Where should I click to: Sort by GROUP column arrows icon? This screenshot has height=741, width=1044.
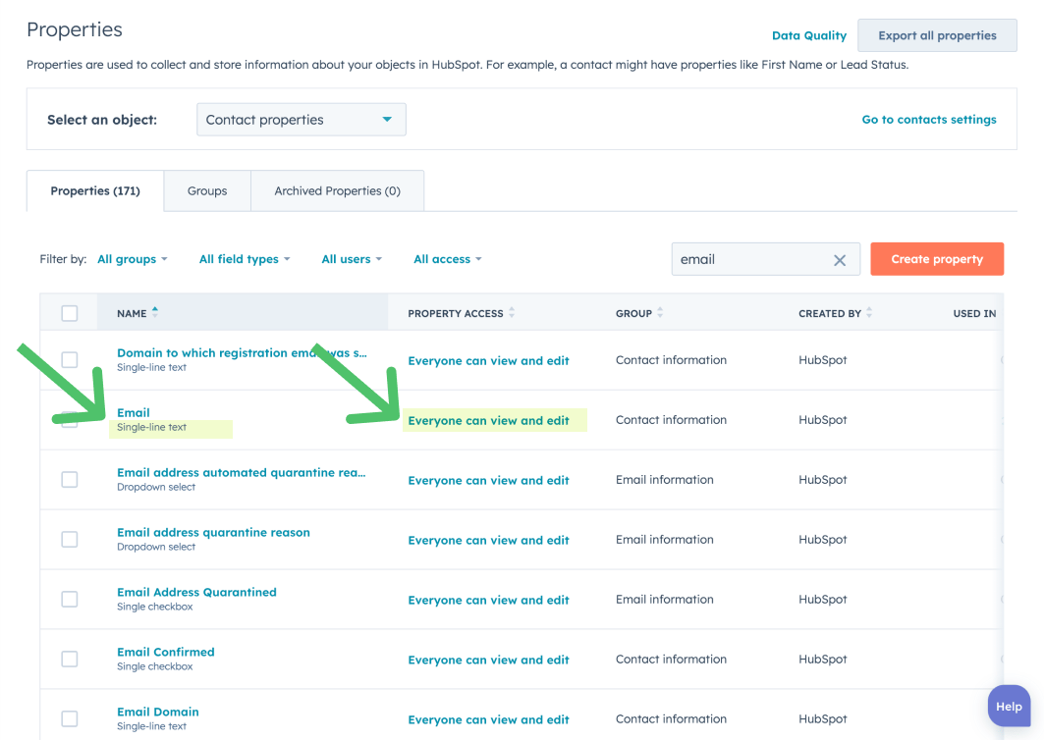pos(660,313)
